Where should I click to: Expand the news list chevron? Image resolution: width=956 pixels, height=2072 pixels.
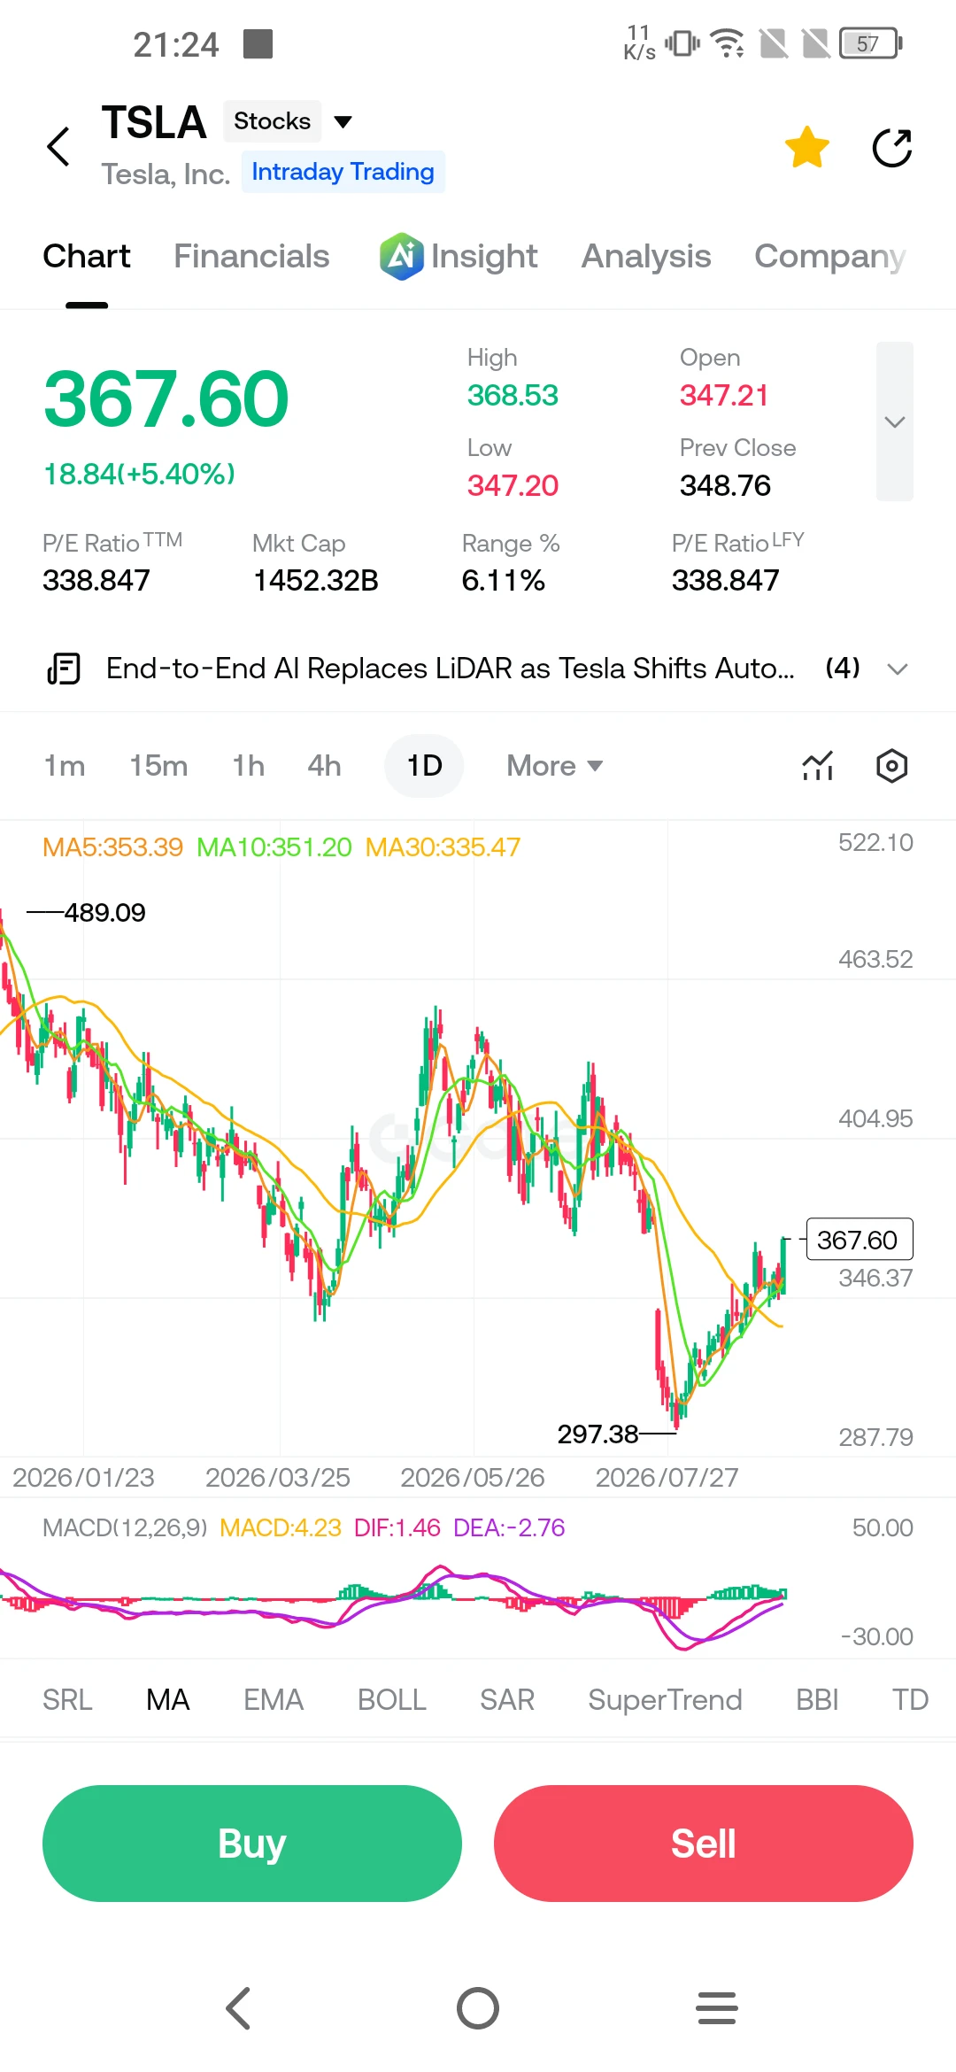click(898, 669)
